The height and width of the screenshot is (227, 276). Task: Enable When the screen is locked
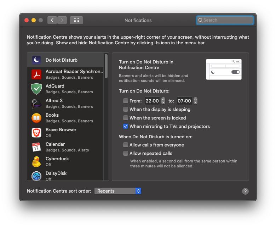click(126, 118)
